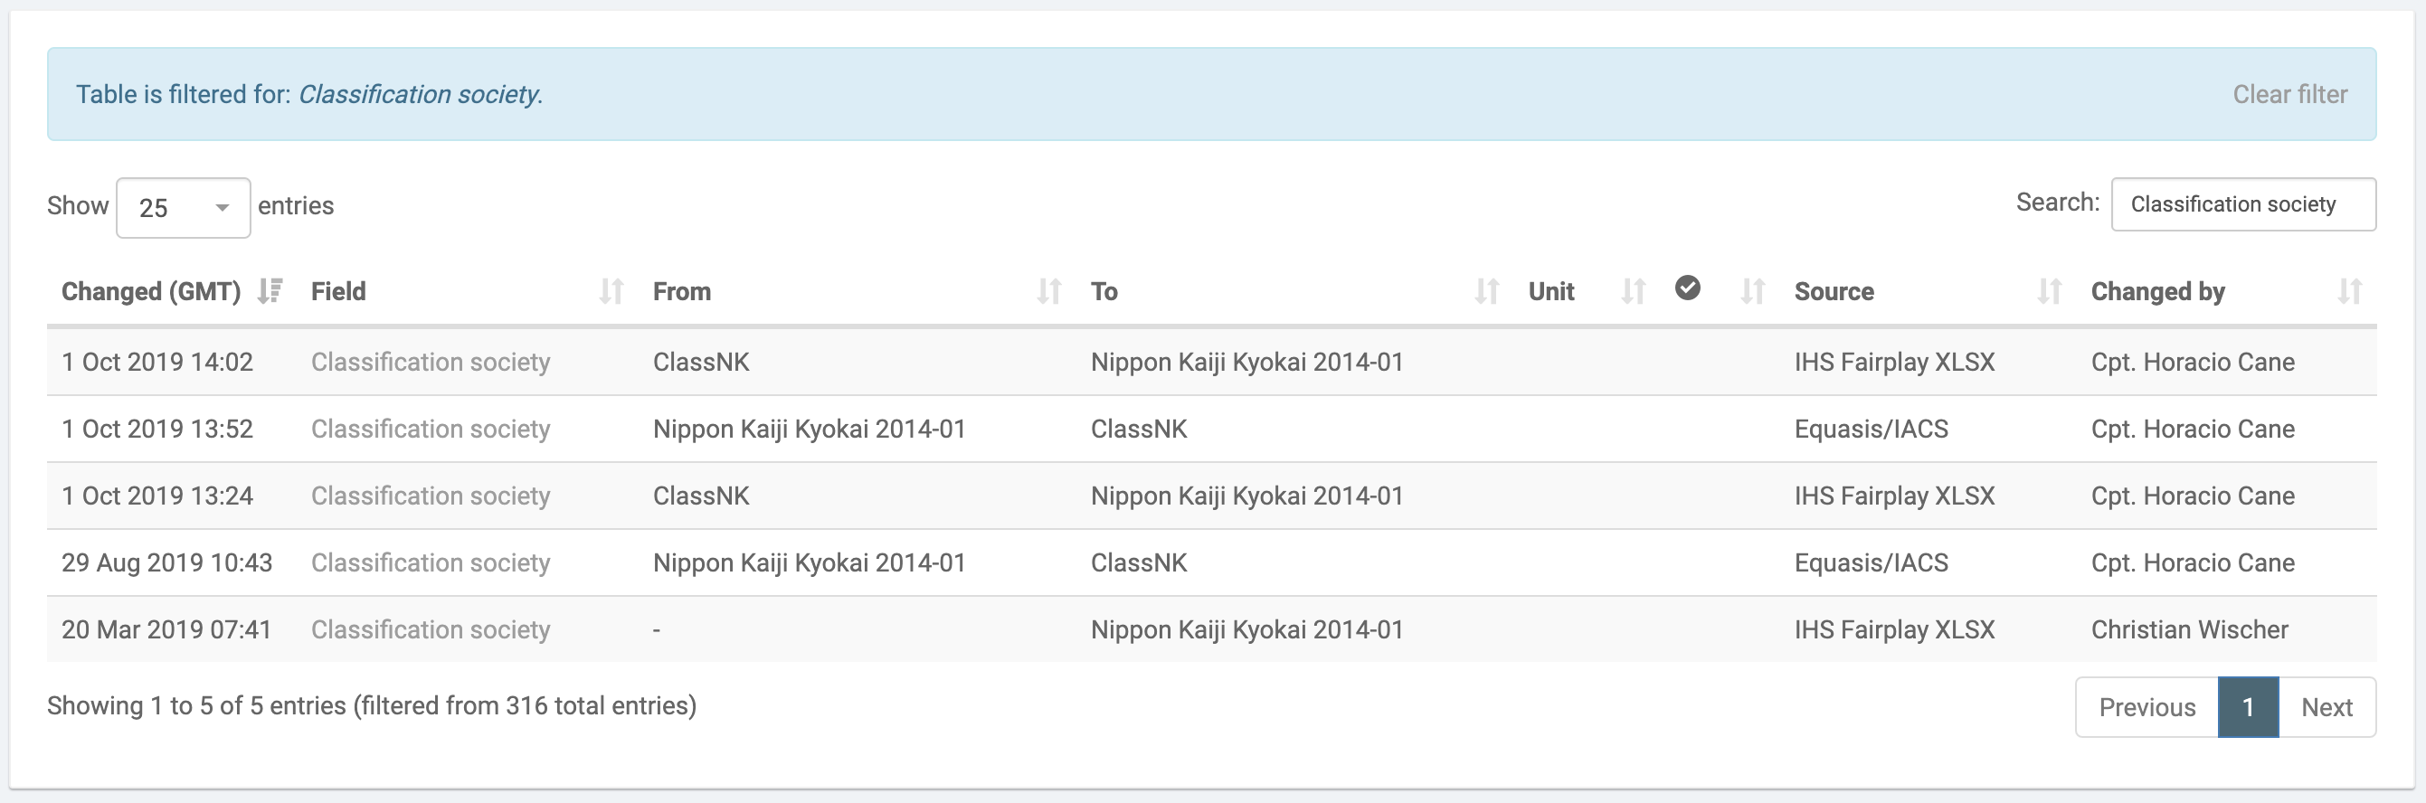This screenshot has height=803, width=2426.
Task: Click Clear filter link in banner
Action: (x=2289, y=94)
